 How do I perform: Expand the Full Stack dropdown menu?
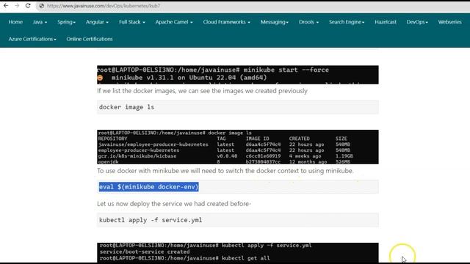[x=132, y=22]
